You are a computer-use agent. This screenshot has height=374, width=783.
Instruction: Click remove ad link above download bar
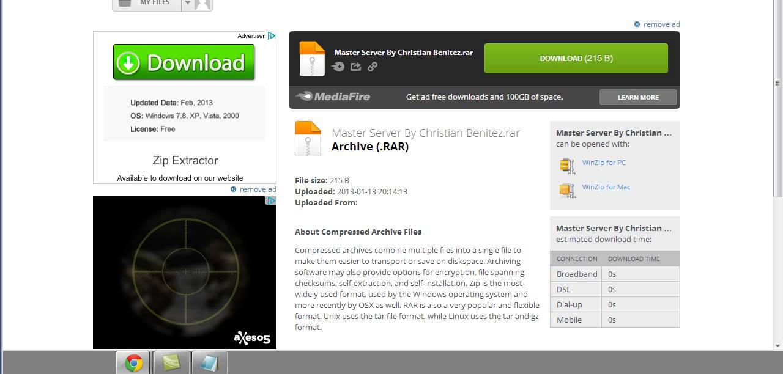(661, 24)
